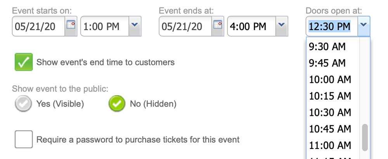388x159 pixels.
Task: Select 10:30 AM doors open time
Action: coord(333,112)
